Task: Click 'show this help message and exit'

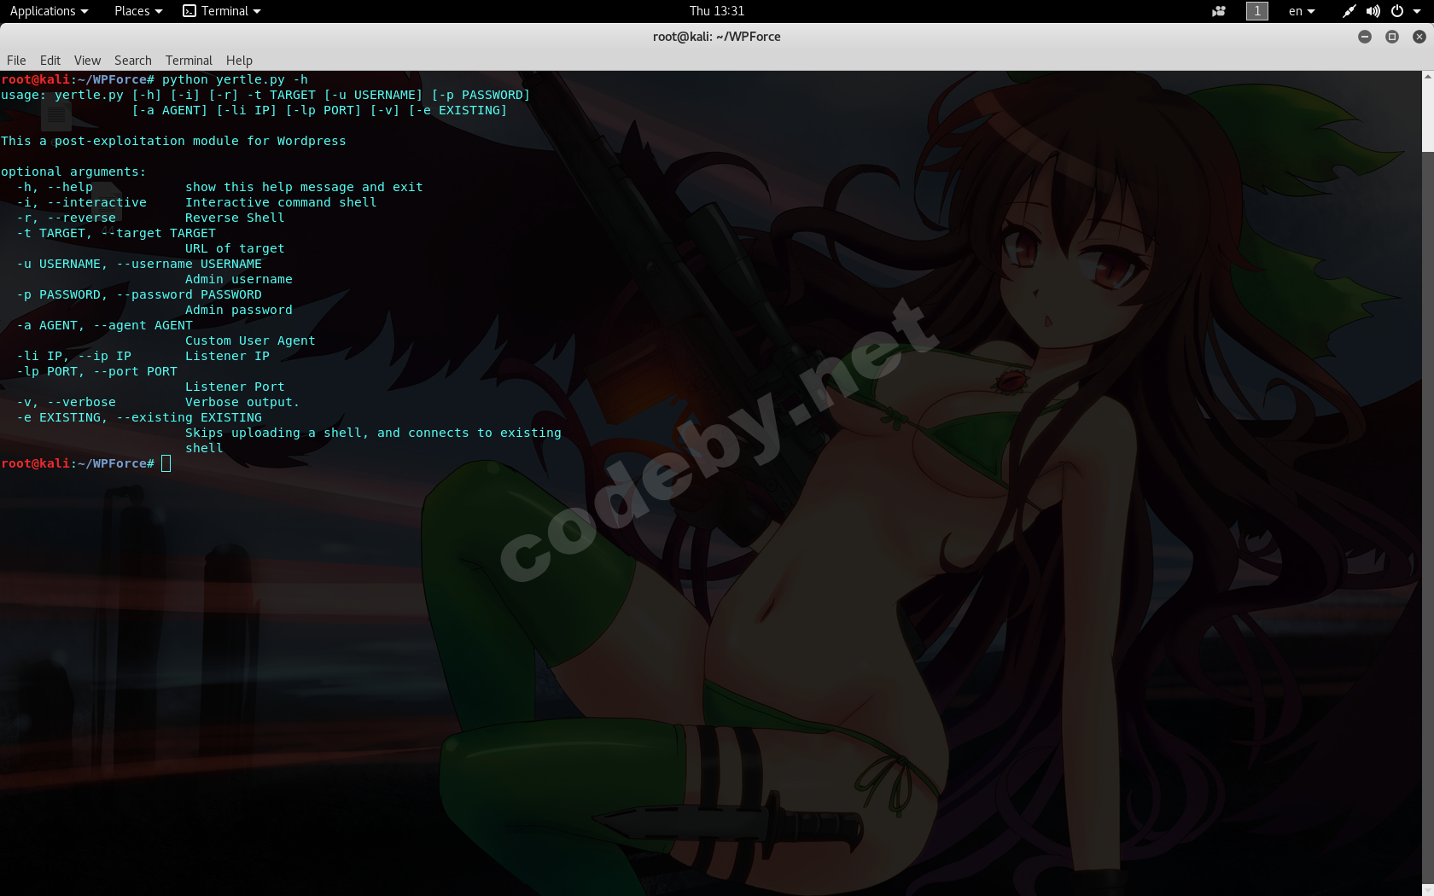Action: click(x=304, y=187)
